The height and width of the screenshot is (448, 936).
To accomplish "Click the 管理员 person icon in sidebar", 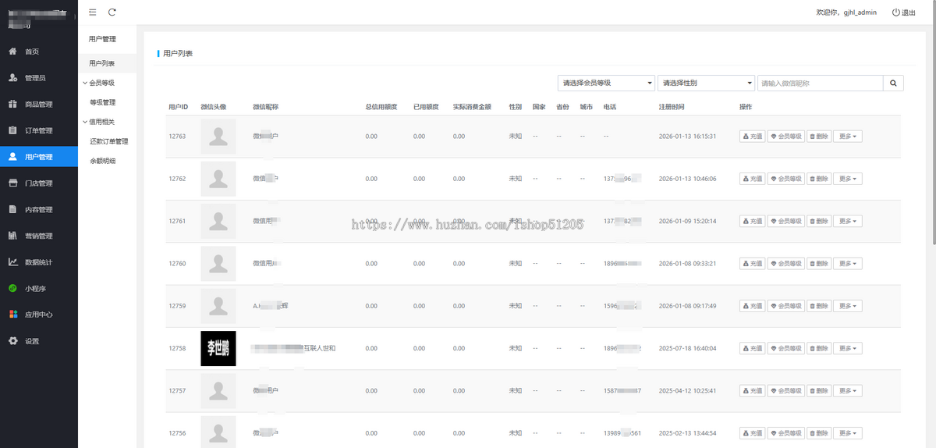I will click(12, 78).
